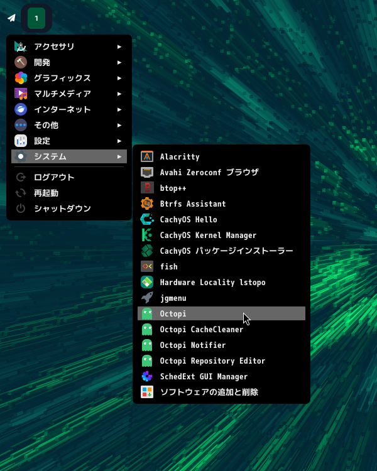Click the Octopi CacheCleaner ghost icon
The image size is (377, 471).
point(147,329)
